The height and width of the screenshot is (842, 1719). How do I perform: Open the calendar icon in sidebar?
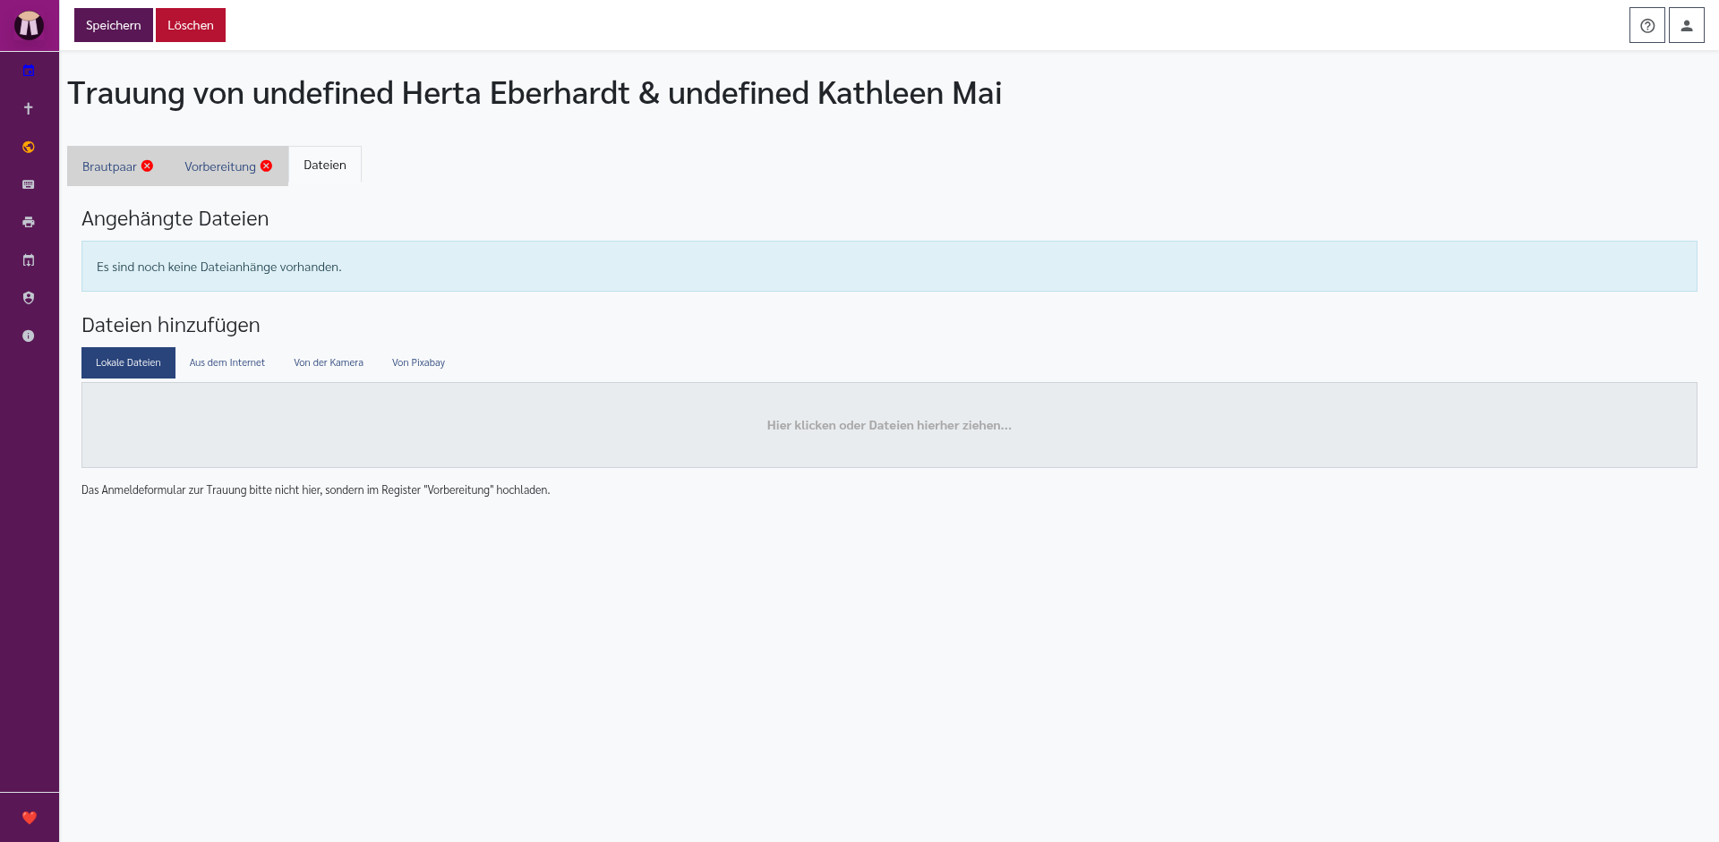[29, 71]
